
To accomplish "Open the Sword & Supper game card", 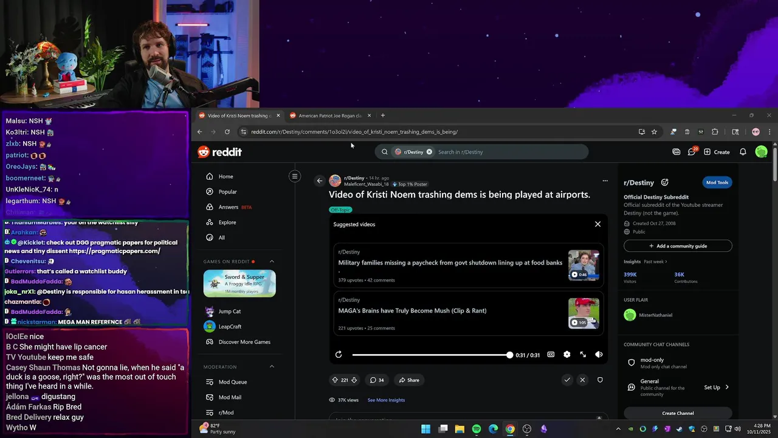I will coord(239,283).
